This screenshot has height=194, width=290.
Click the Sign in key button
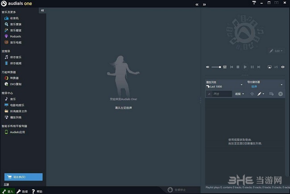pos(8,191)
